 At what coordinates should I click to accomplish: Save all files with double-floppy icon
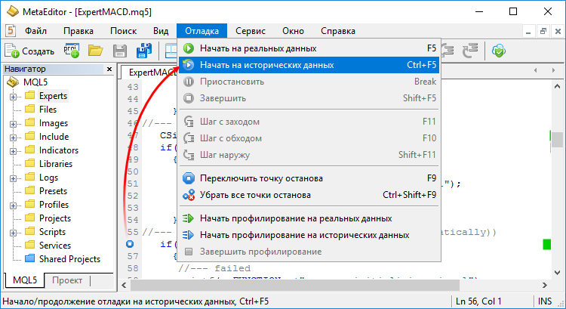click(143, 51)
